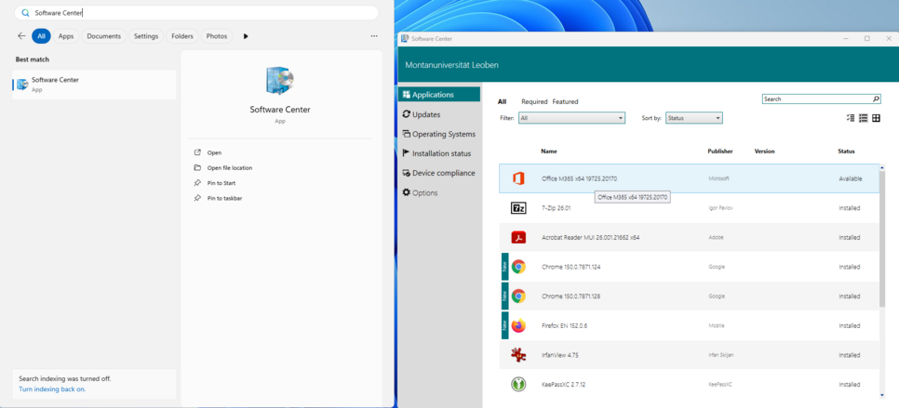Sort by the Name column header
This screenshot has height=408, width=899.
click(x=549, y=151)
